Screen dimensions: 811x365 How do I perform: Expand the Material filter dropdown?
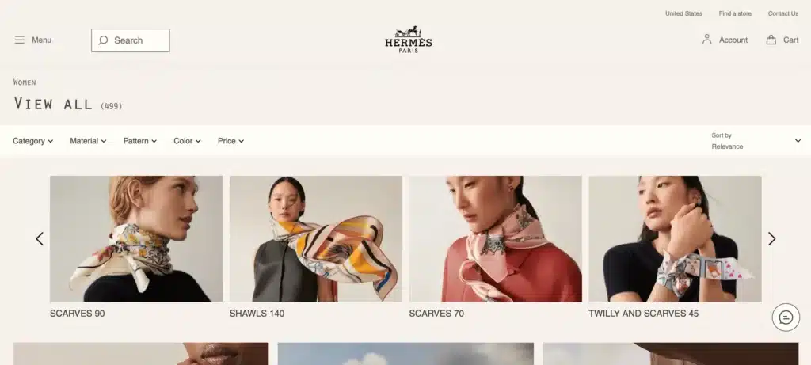coord(88,141)
